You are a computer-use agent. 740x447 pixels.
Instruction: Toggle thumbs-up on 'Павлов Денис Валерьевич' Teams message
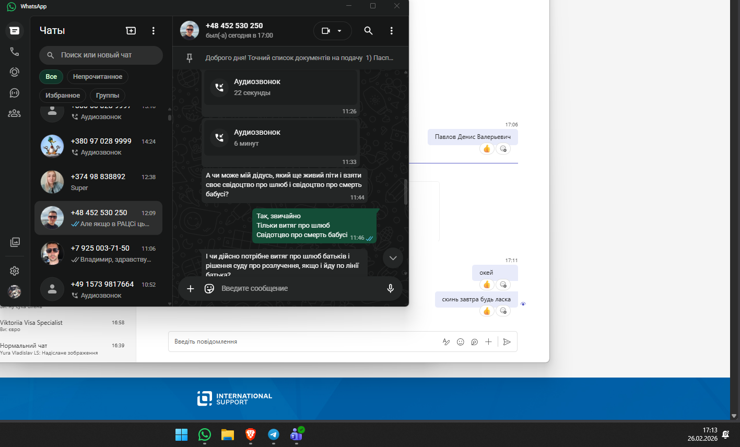[x=487, y=149]
